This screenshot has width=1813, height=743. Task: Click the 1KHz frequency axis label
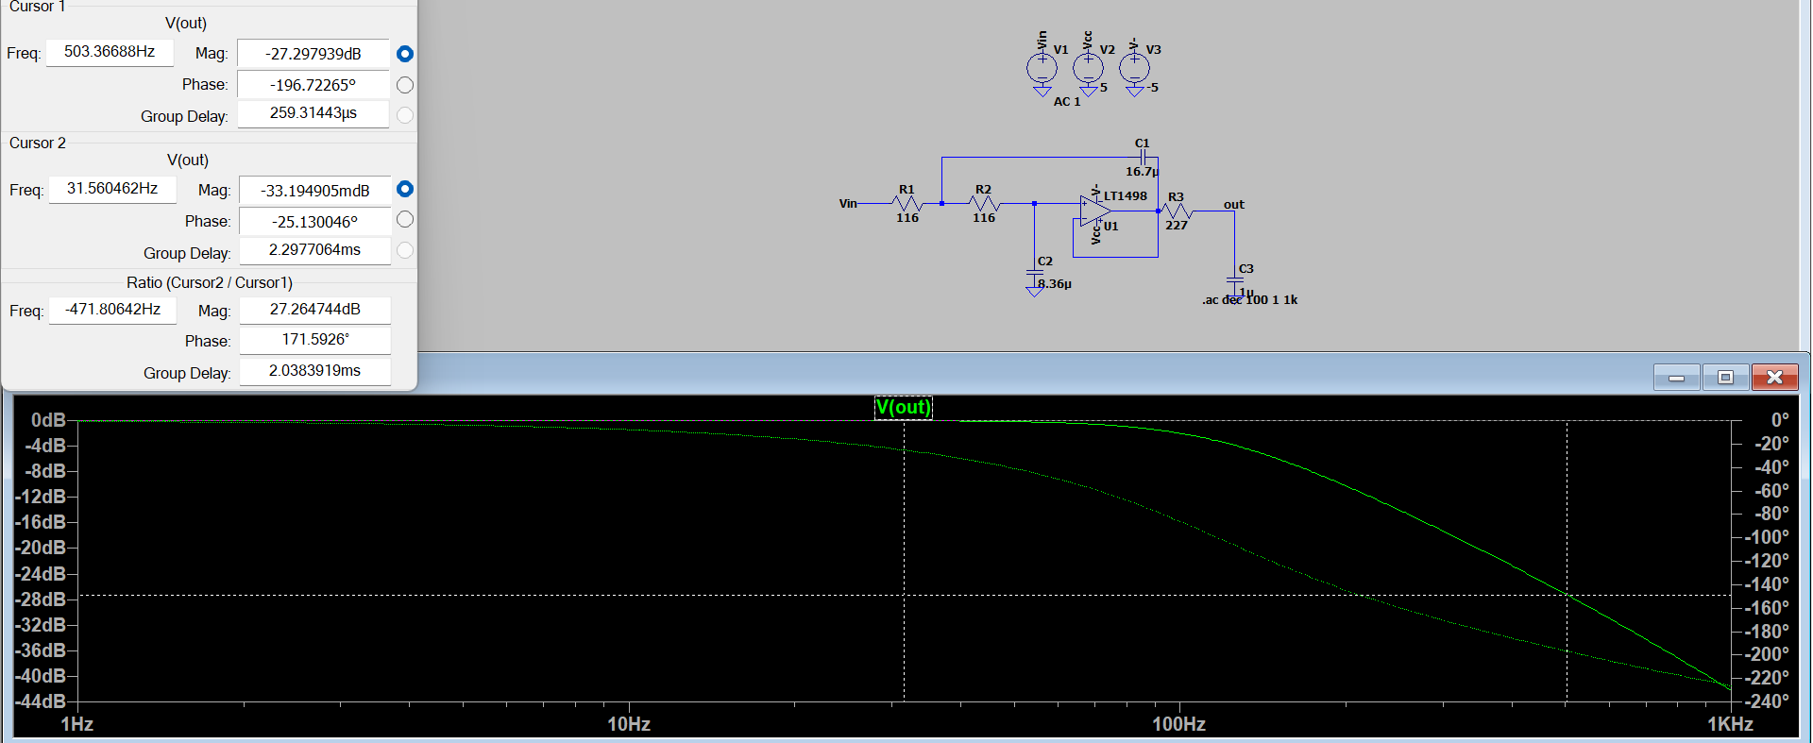tap(1730, 724)
